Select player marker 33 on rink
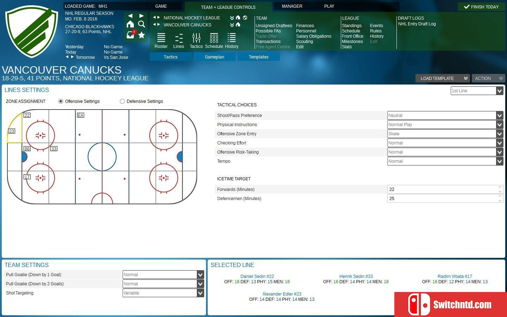 [x=54, y=149]
